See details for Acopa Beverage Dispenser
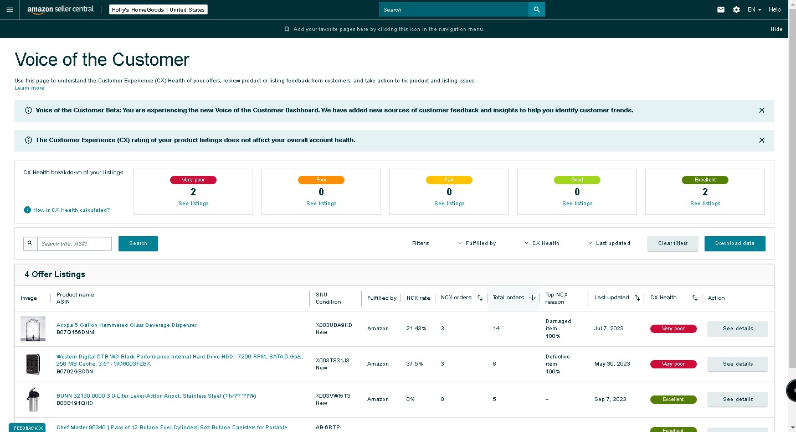This screenshot has width=796, height=432. pyautogui.click(x=738, y=329)
